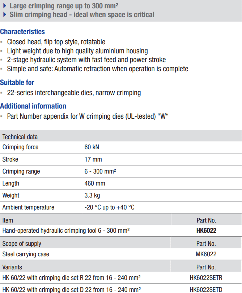Click the ambient temperature range value

[109, 207]
